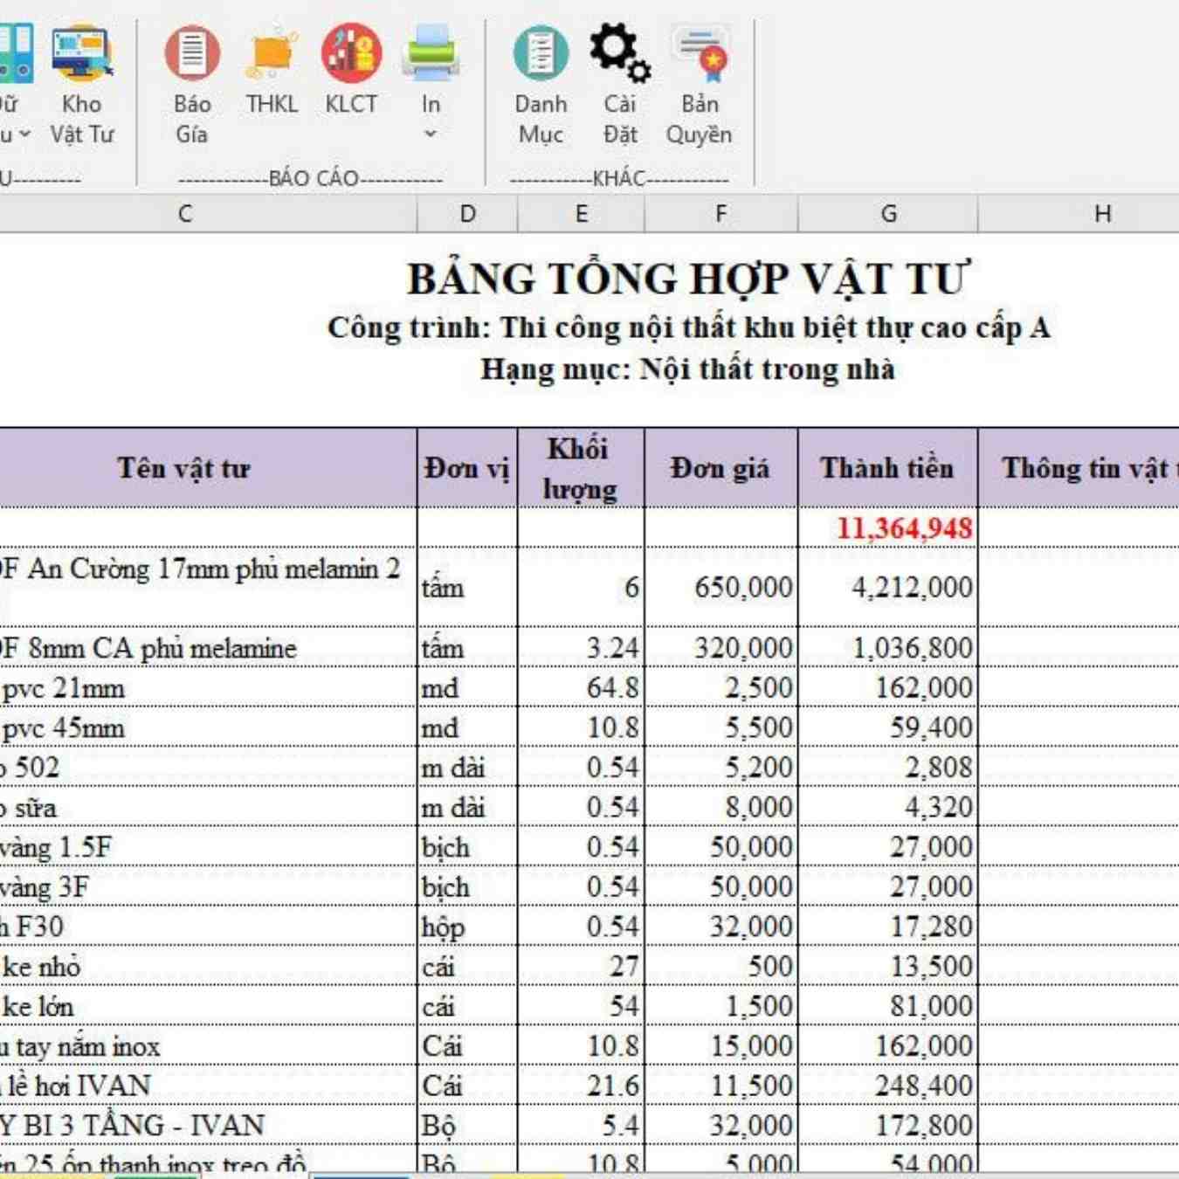Select the 5,200 unit price cell

720,768
